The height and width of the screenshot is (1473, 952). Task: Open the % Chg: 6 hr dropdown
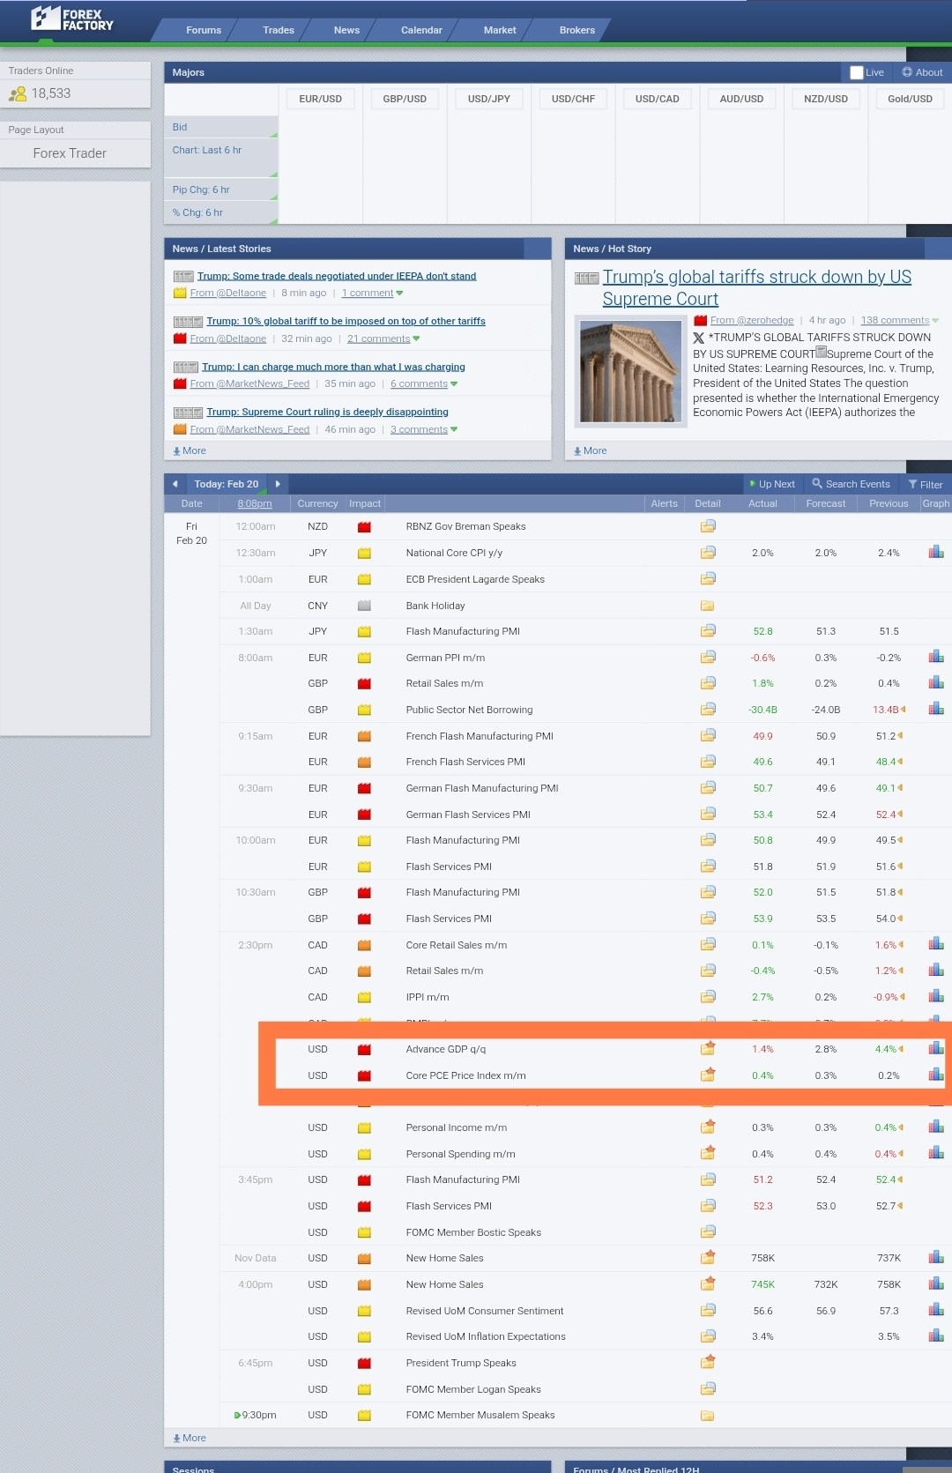(221, 212)
